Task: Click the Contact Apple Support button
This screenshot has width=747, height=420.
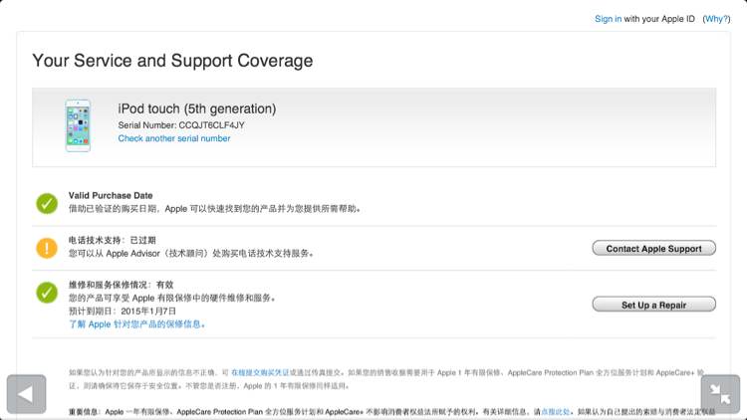Action: tap(653, 248)
